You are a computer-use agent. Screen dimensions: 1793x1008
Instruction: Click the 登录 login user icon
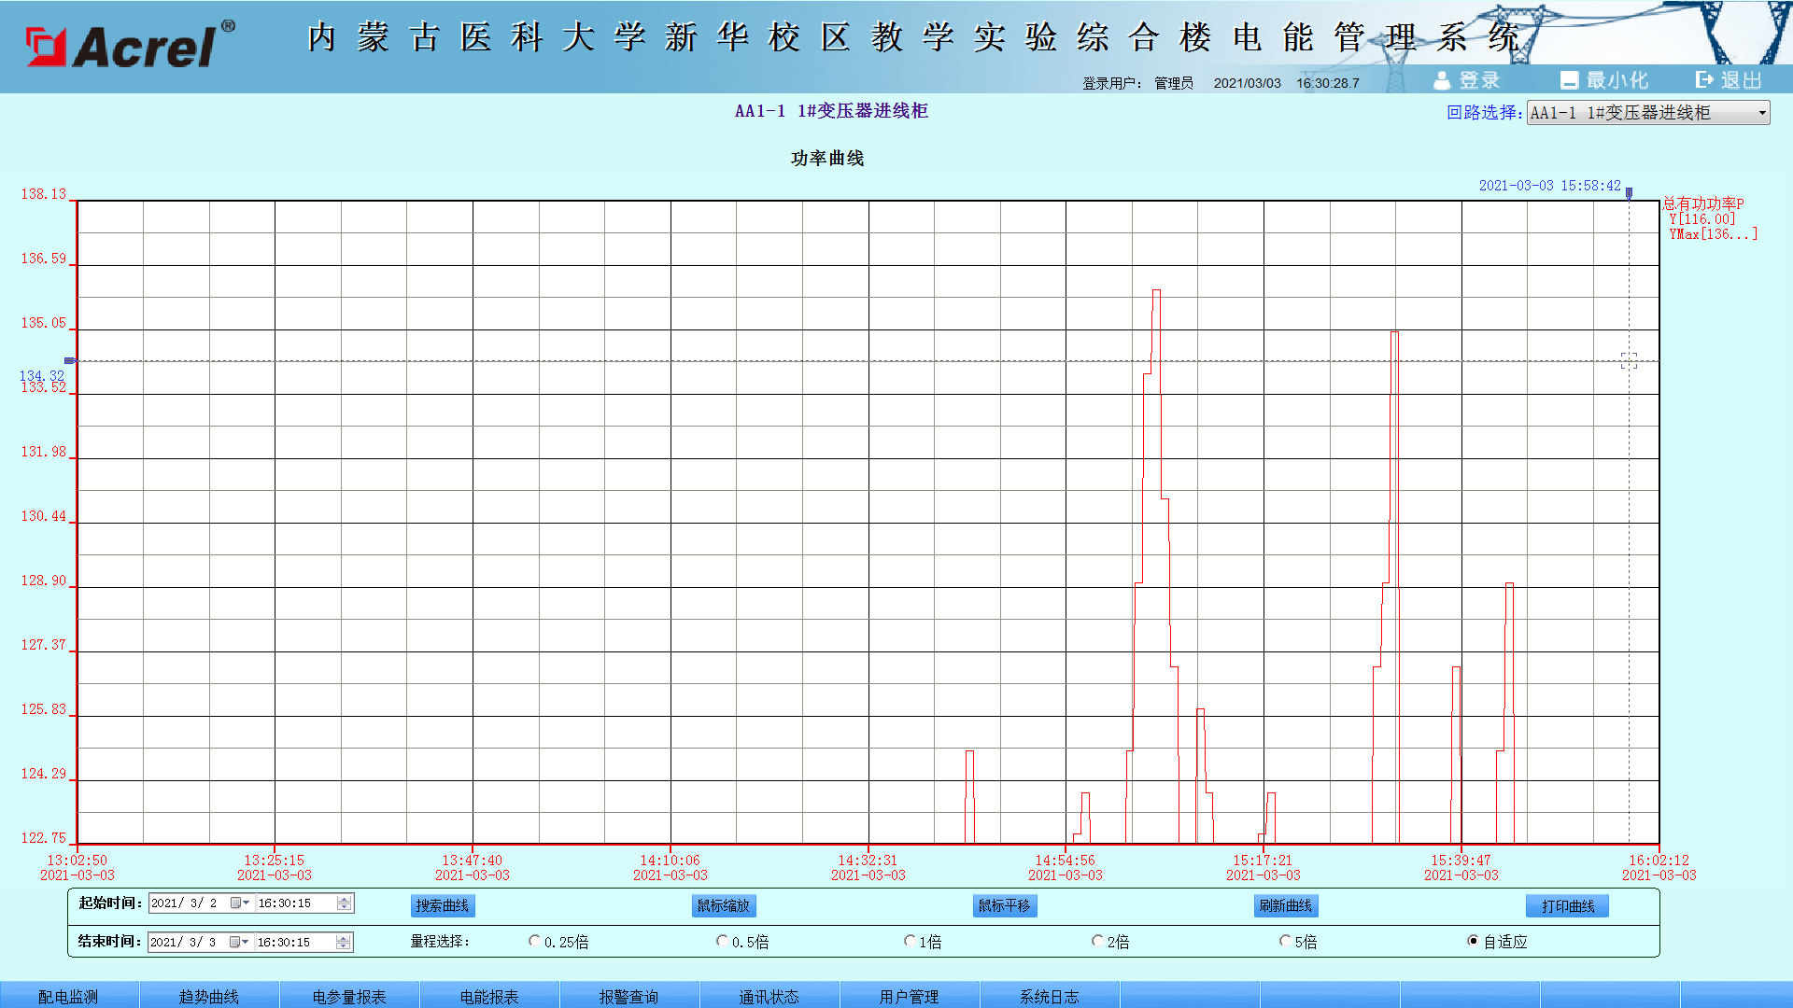1442,81
